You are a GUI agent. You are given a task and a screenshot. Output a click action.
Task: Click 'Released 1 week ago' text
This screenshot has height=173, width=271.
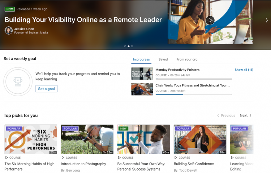point(32,9)
